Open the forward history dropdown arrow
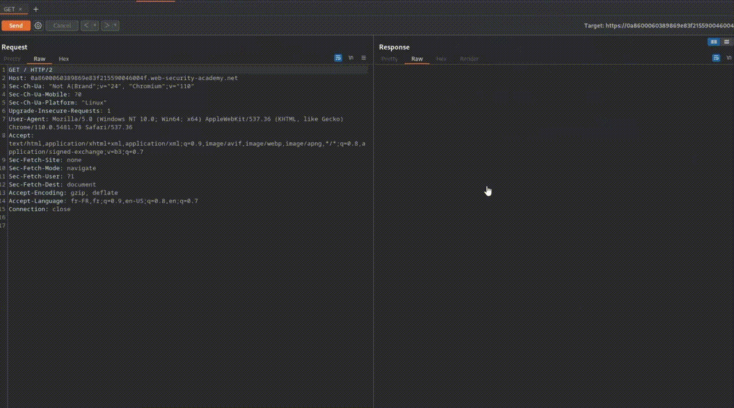Image resolution: width=734 pixels, height=408 pixels. [x=115, y=25]
